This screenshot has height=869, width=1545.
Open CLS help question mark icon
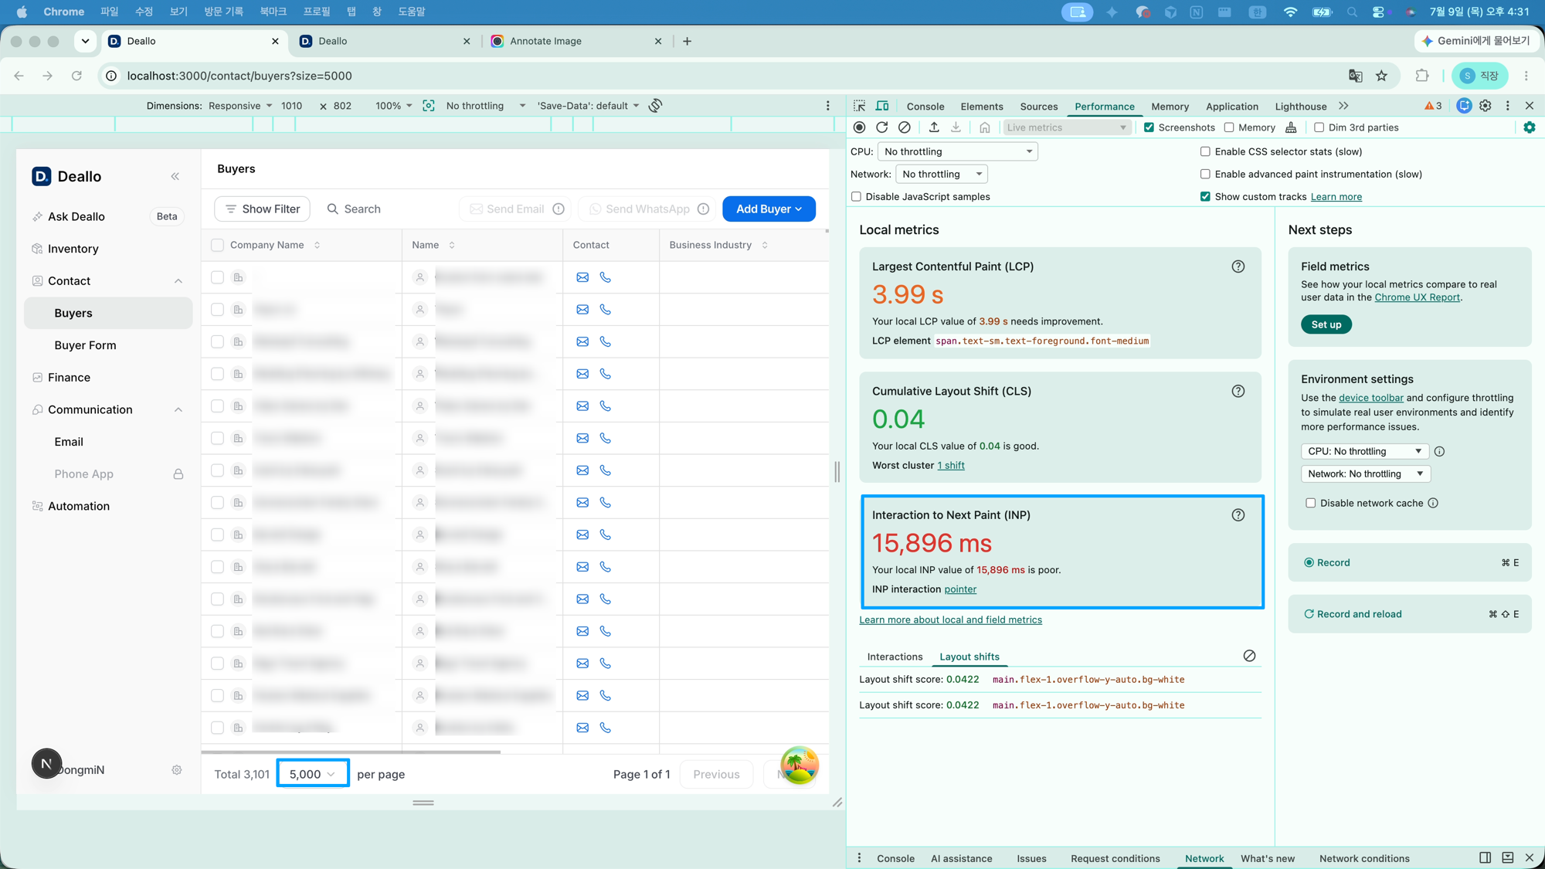pos(1238,391)
